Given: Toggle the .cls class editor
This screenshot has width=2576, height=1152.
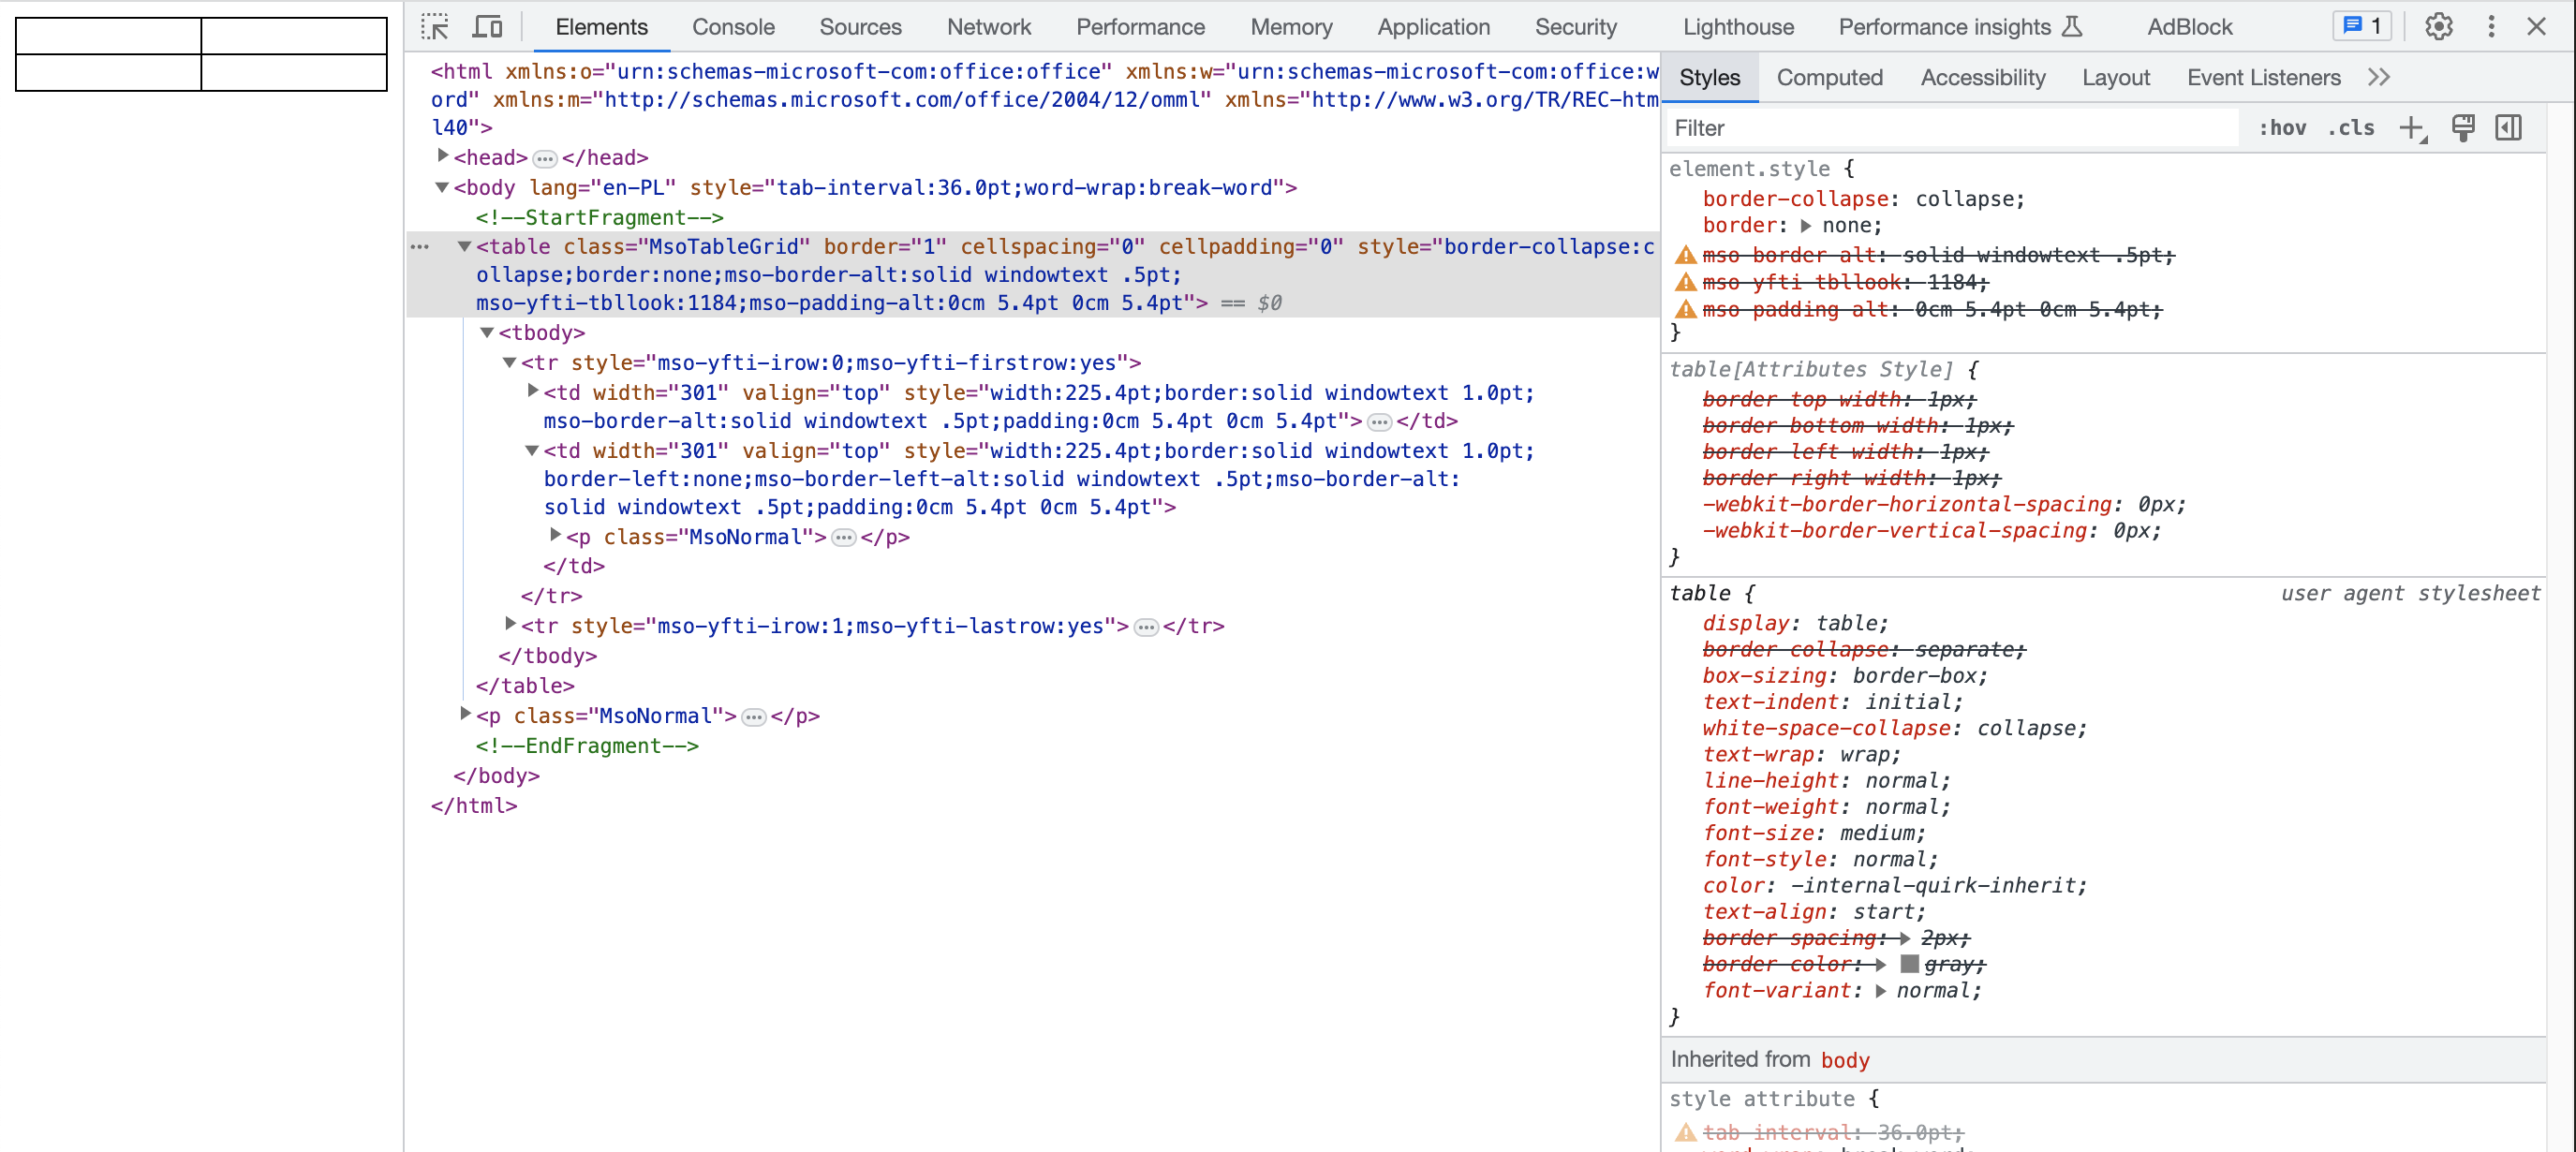Looking at the screenshot, I should [x=2353, y=128].
